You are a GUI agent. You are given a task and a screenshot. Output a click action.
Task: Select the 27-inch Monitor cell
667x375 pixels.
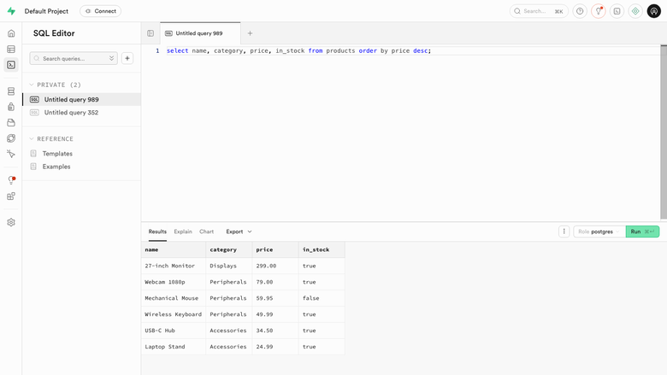pyautogui.click(x=174, y=266)
